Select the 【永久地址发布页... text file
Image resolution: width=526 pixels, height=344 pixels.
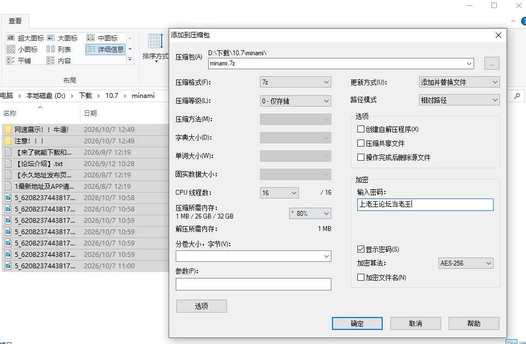[x=85, y=175]
